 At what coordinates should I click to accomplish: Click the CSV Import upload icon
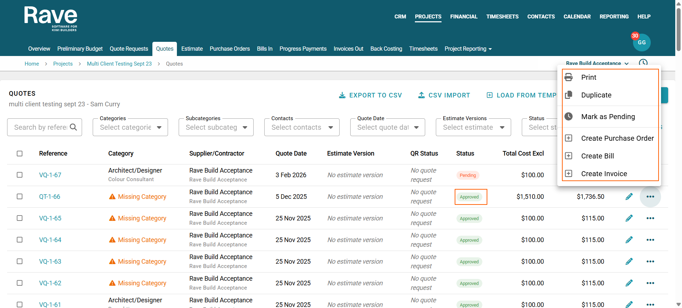click(x=421, y=95)
